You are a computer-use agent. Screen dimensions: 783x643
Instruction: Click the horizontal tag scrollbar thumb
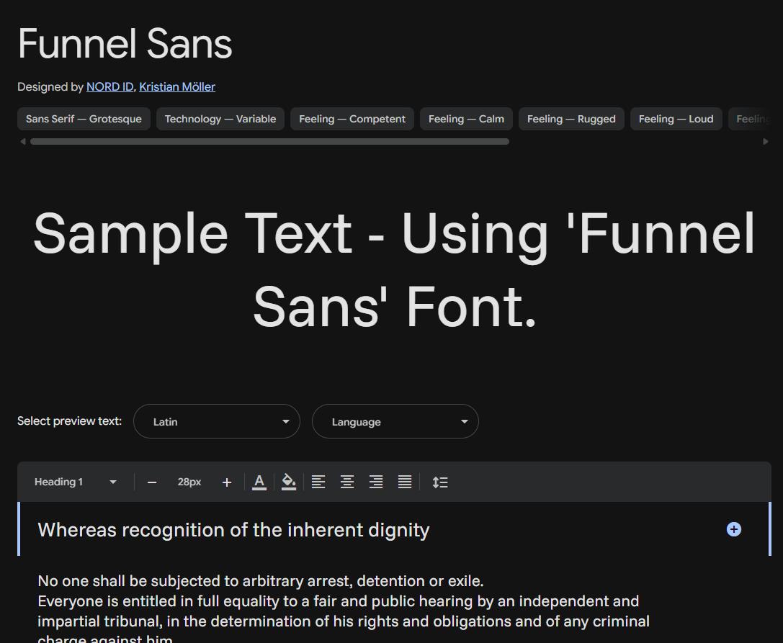pos(269,142)
